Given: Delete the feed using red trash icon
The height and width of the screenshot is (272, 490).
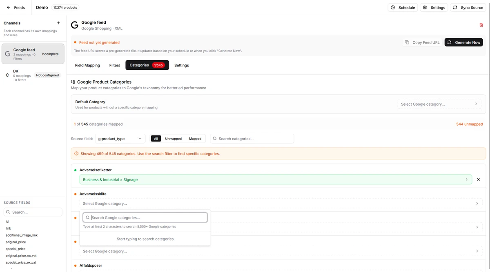Looking at the screenshot, I should click(481, 25).
